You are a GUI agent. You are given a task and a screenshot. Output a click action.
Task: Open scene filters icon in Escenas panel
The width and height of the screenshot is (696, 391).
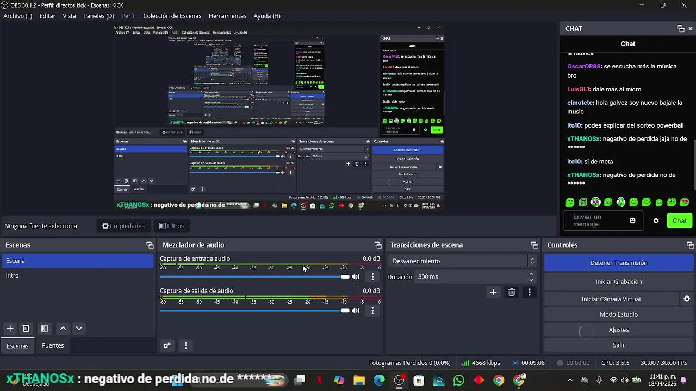(45, 329)
